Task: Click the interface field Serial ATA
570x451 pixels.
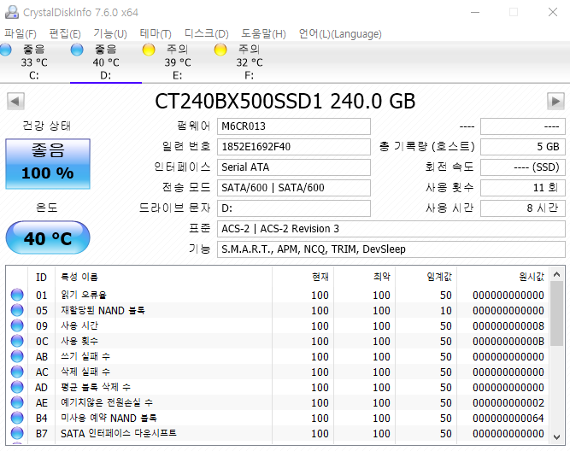Action: coord(294,167)
